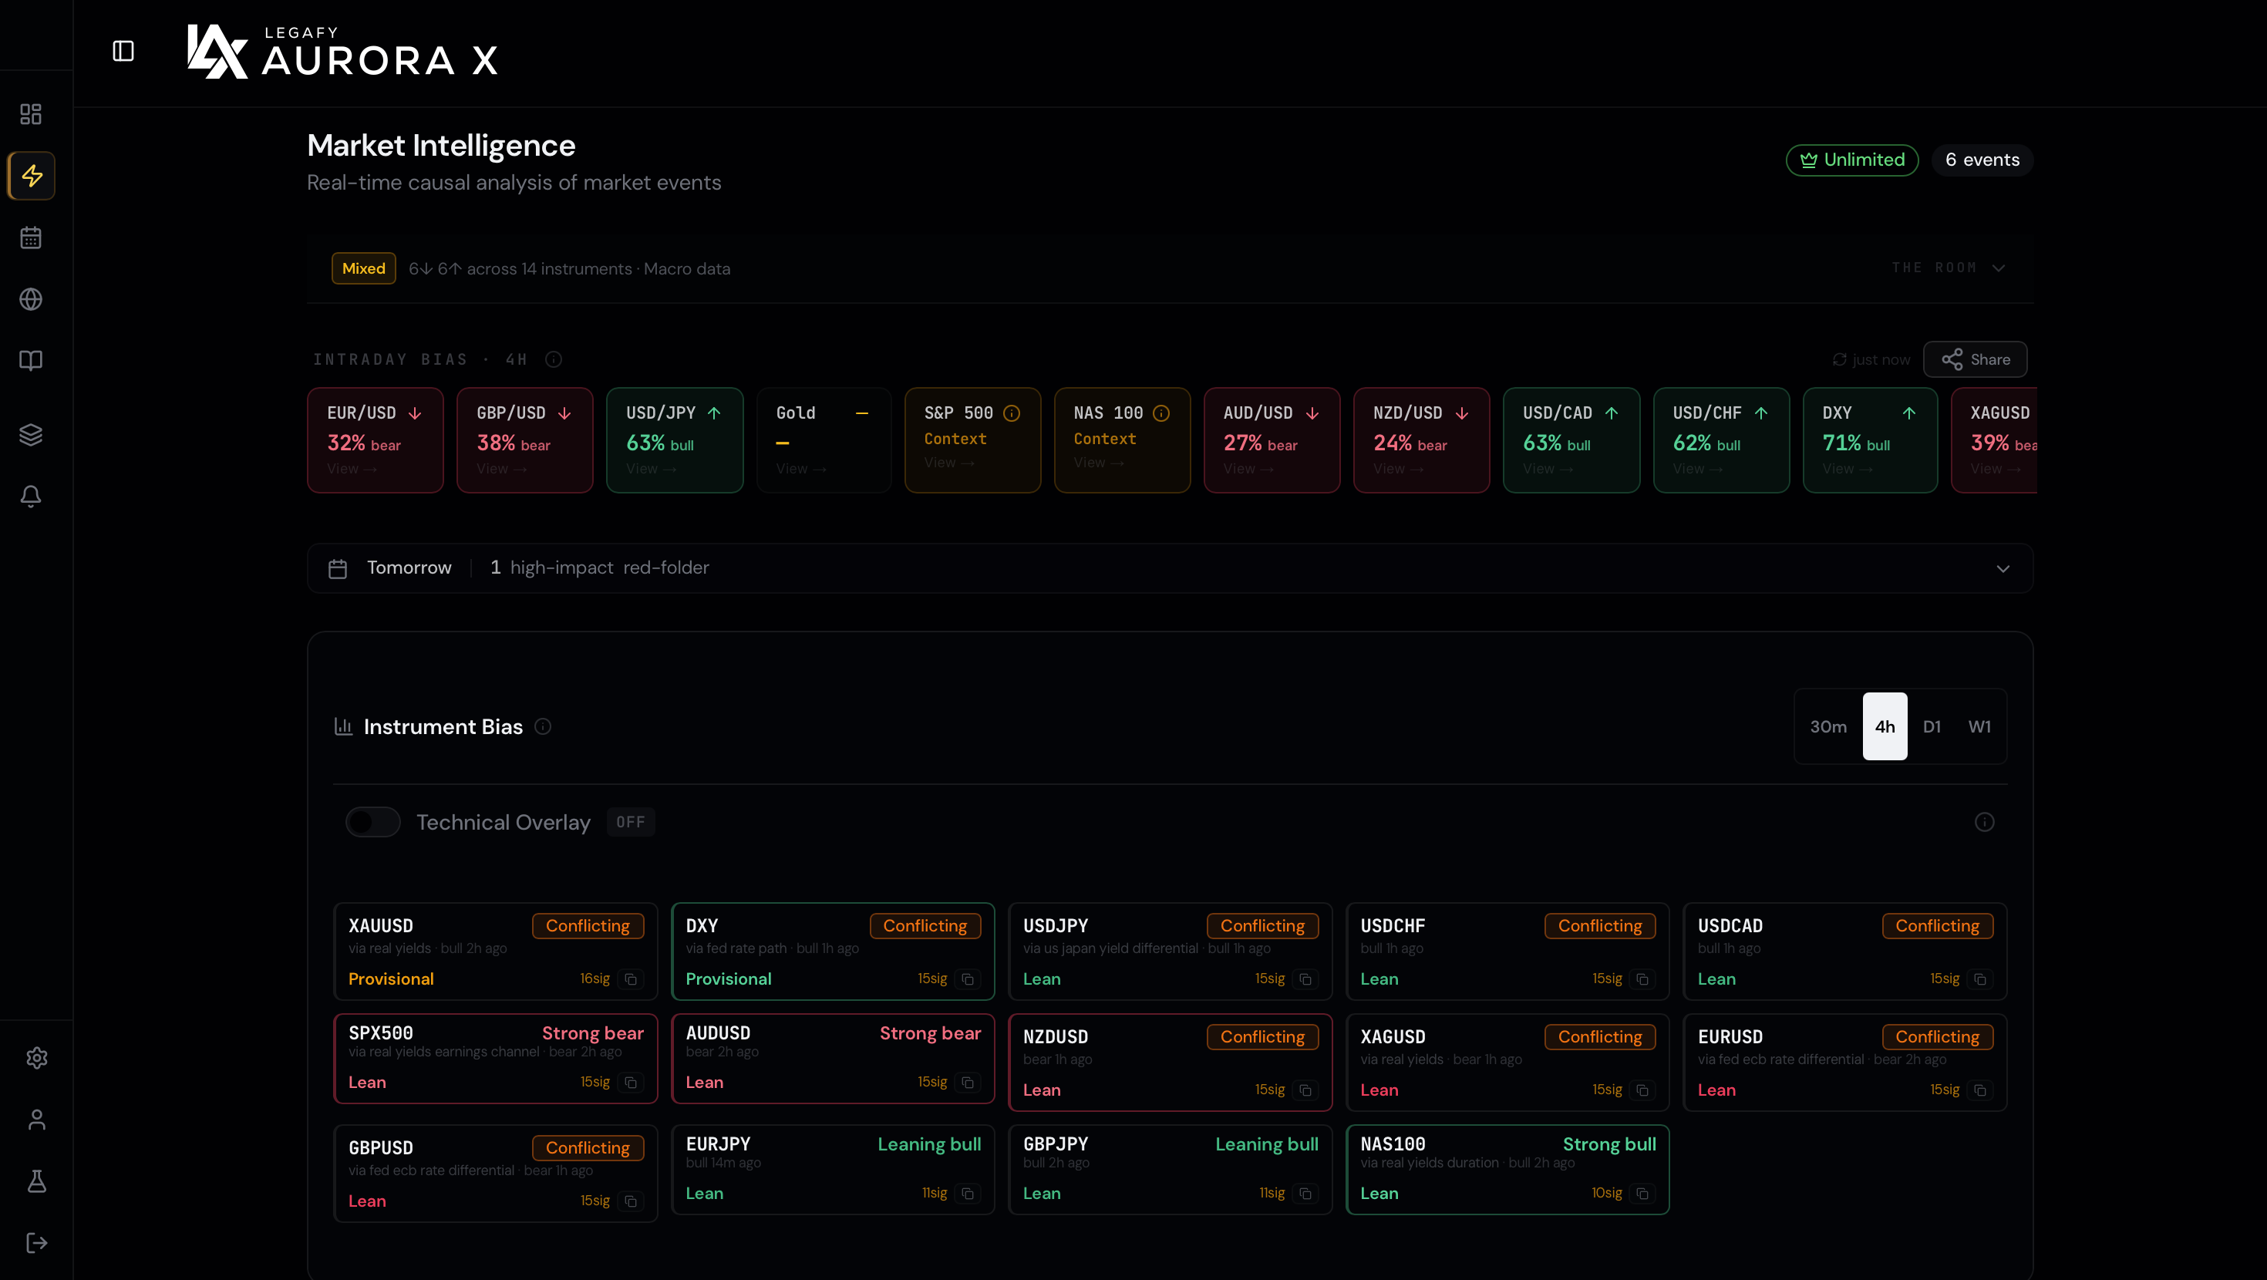Switch to the 30m timeframe tab

point(1829,726)
